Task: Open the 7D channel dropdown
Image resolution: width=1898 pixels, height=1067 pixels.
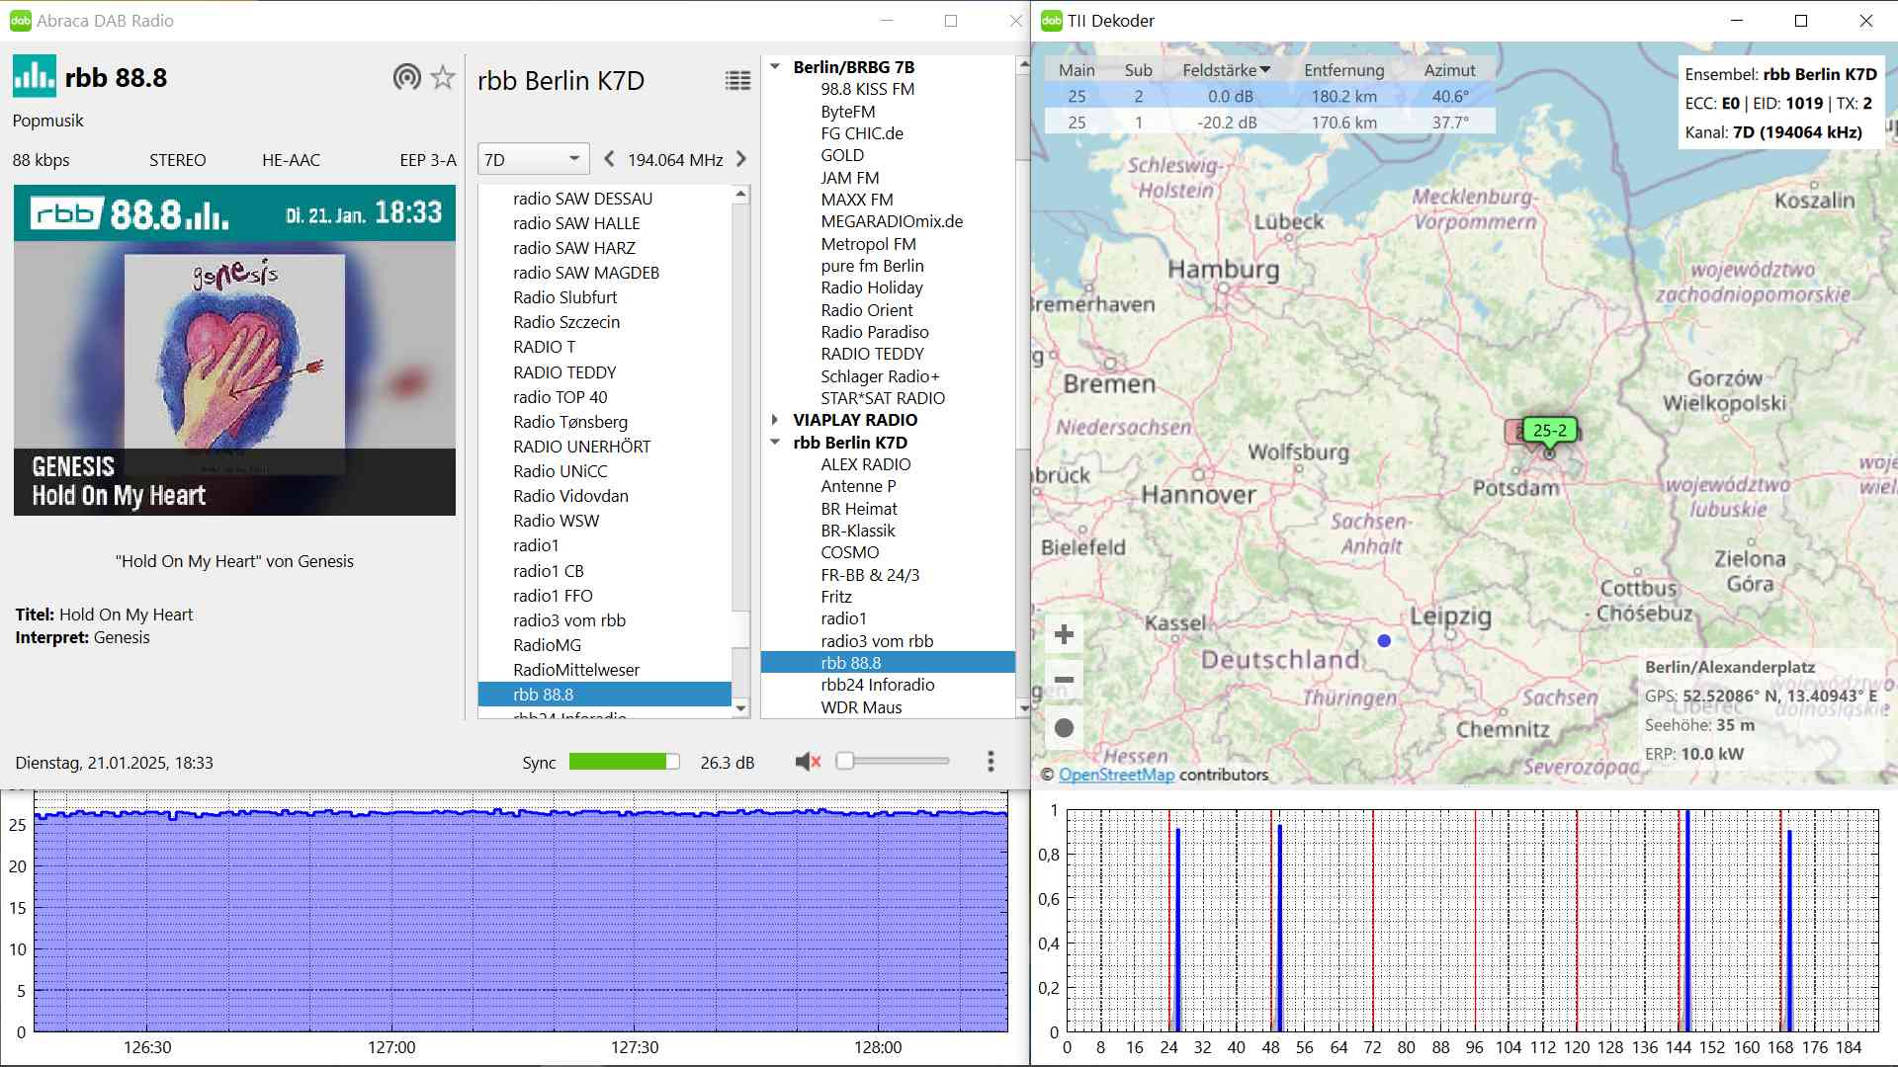Action: click(533, 159)
